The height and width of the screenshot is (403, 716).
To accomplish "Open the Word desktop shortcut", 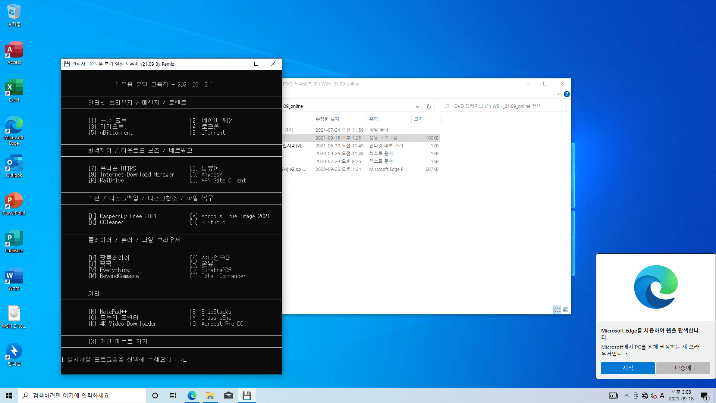I will click(14, 279).
